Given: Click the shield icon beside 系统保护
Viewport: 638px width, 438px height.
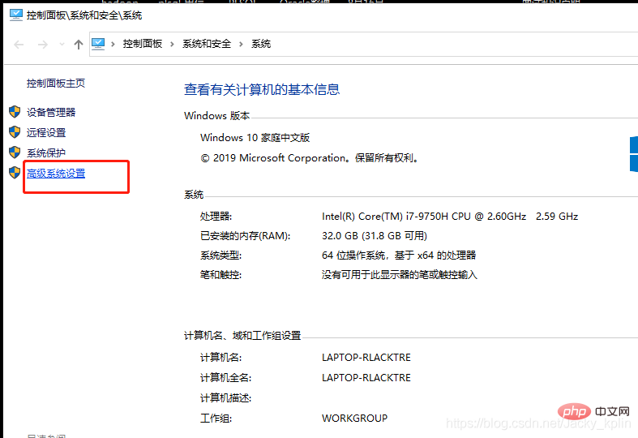Looking at the screenshot, I should click(14, 152).
